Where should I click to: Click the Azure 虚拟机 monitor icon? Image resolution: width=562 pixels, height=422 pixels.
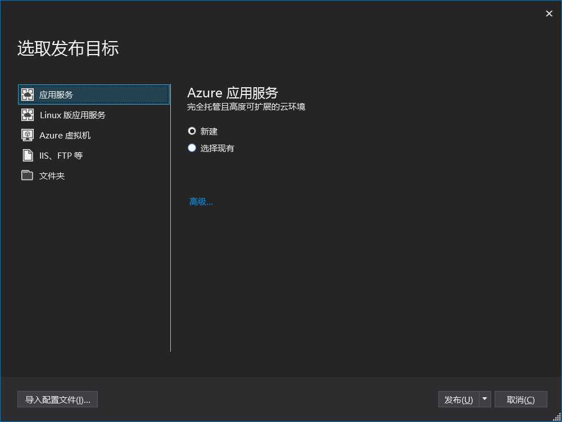(x=28, y=135)
